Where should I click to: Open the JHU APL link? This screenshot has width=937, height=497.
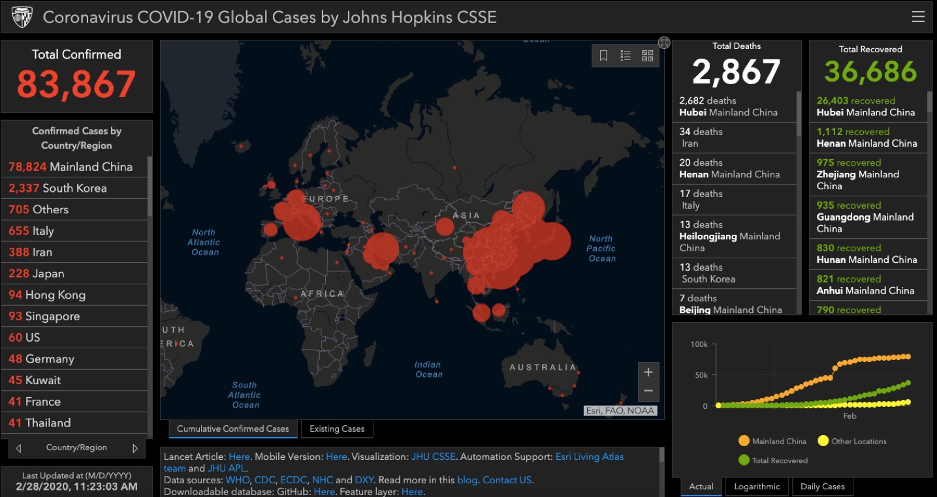[x=227, y=468]
